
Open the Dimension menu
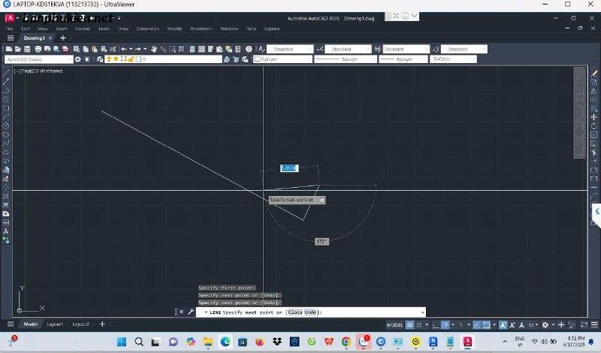148,29
